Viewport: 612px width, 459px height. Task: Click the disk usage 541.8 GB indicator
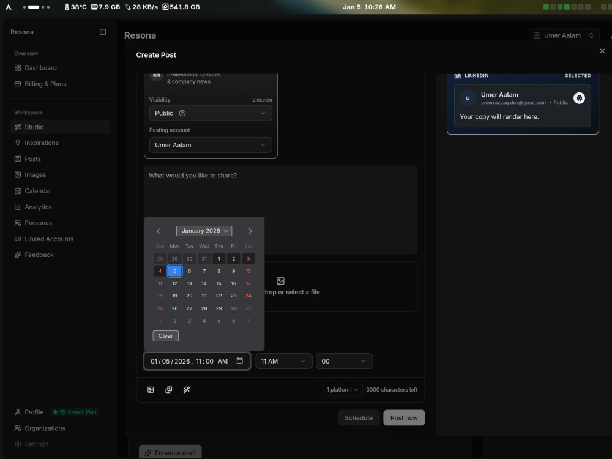tap(181, 7)
